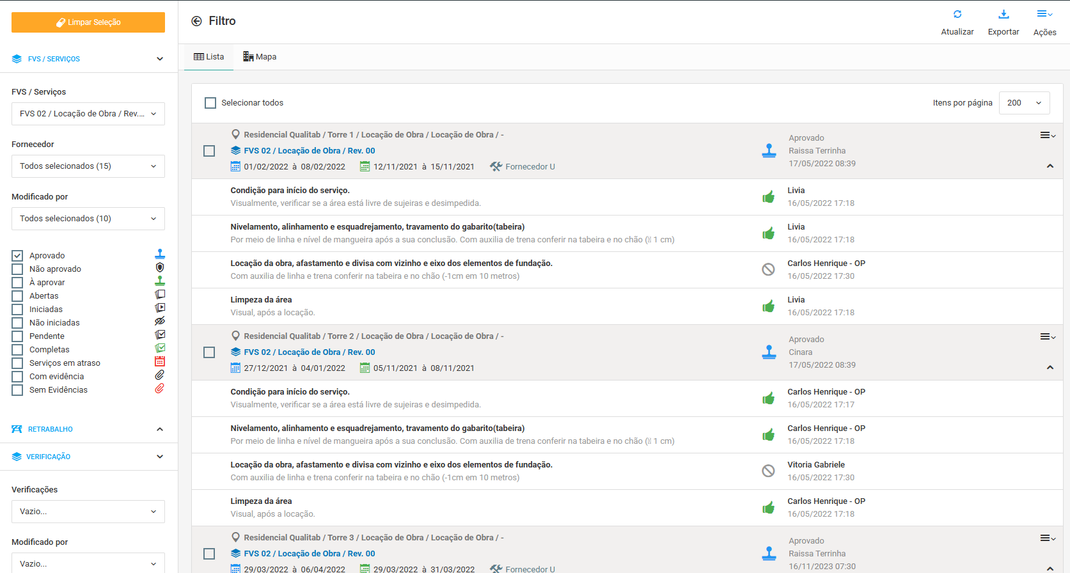The image size is (1070, 573).
Task: Click the green calendar icon beside 05/11/2021
Action: (365, 368)
